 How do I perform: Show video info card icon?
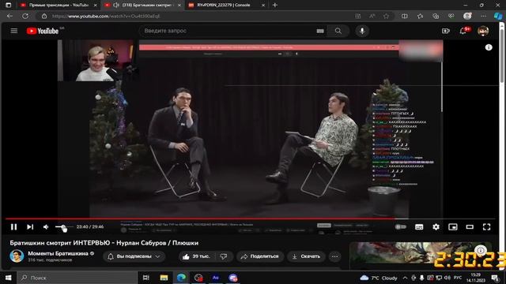[489, 47]
